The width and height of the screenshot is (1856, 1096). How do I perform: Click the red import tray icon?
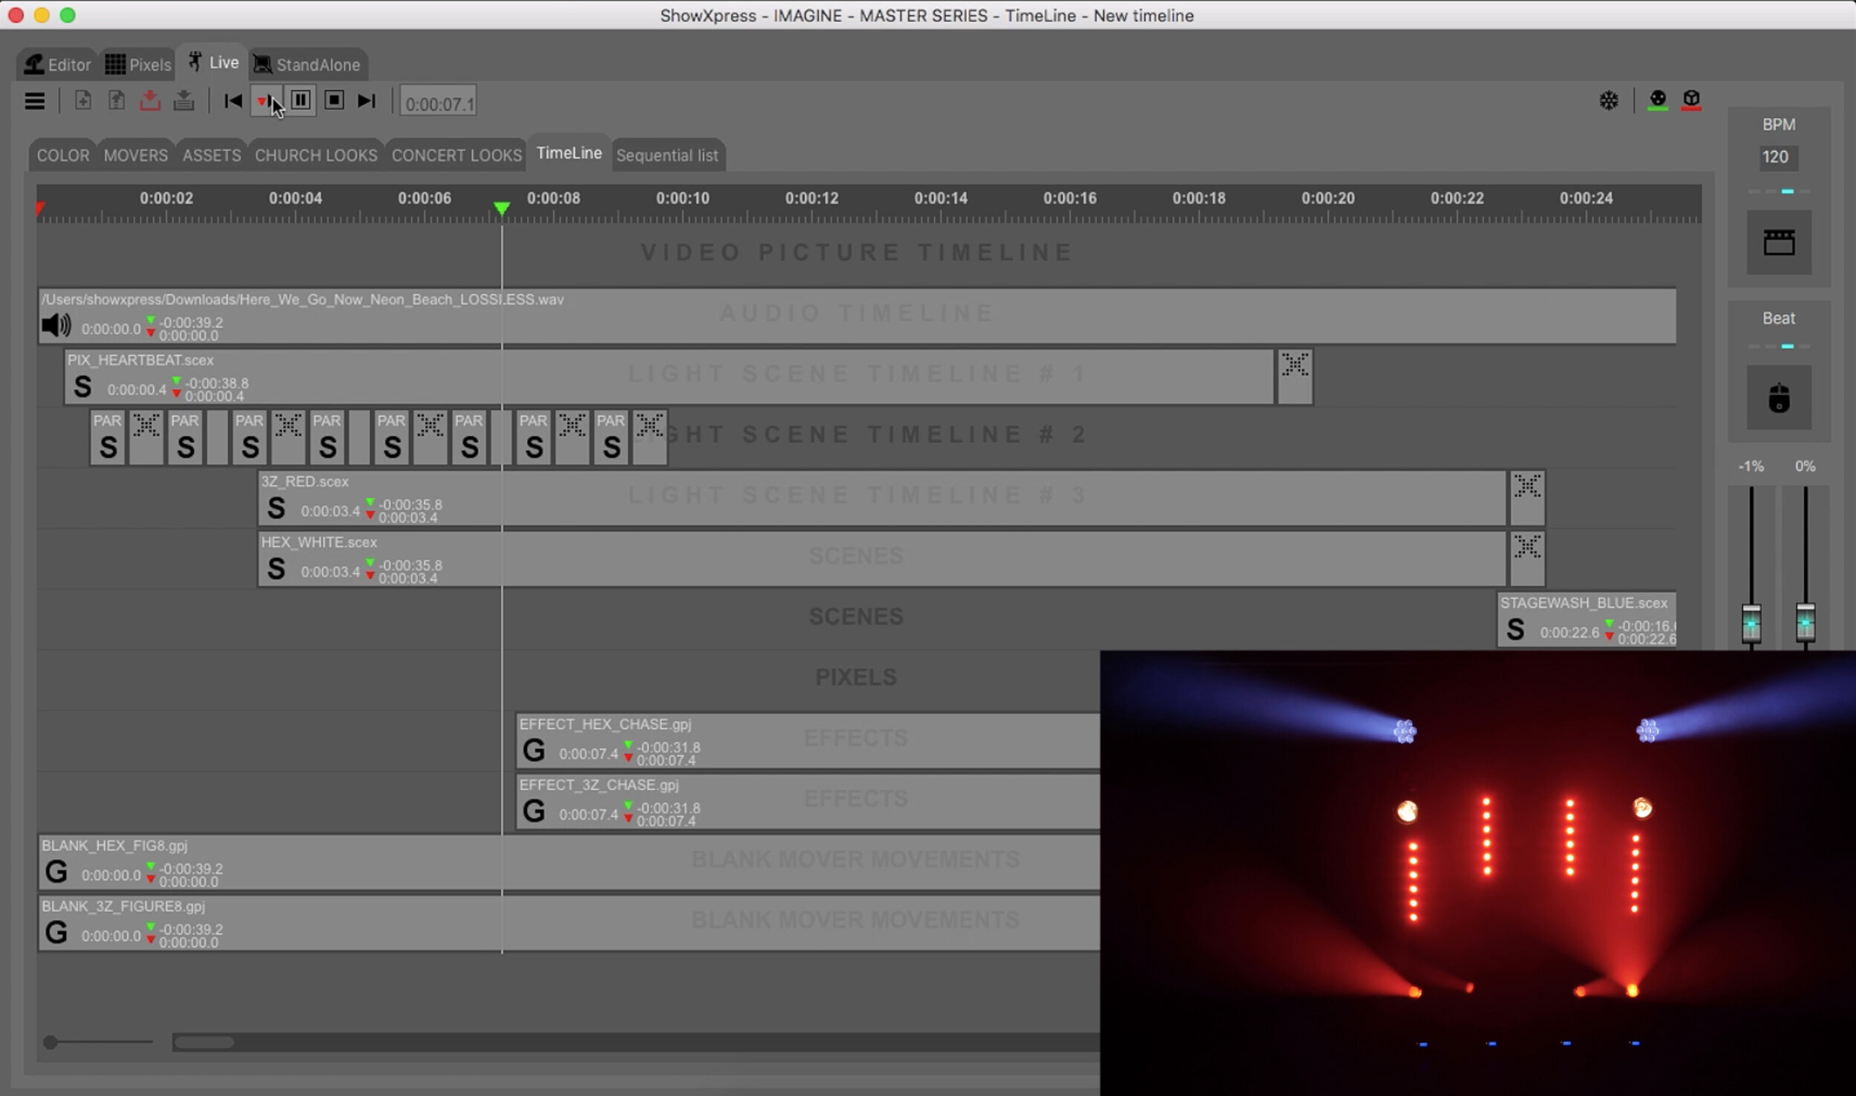click(150, 100)
